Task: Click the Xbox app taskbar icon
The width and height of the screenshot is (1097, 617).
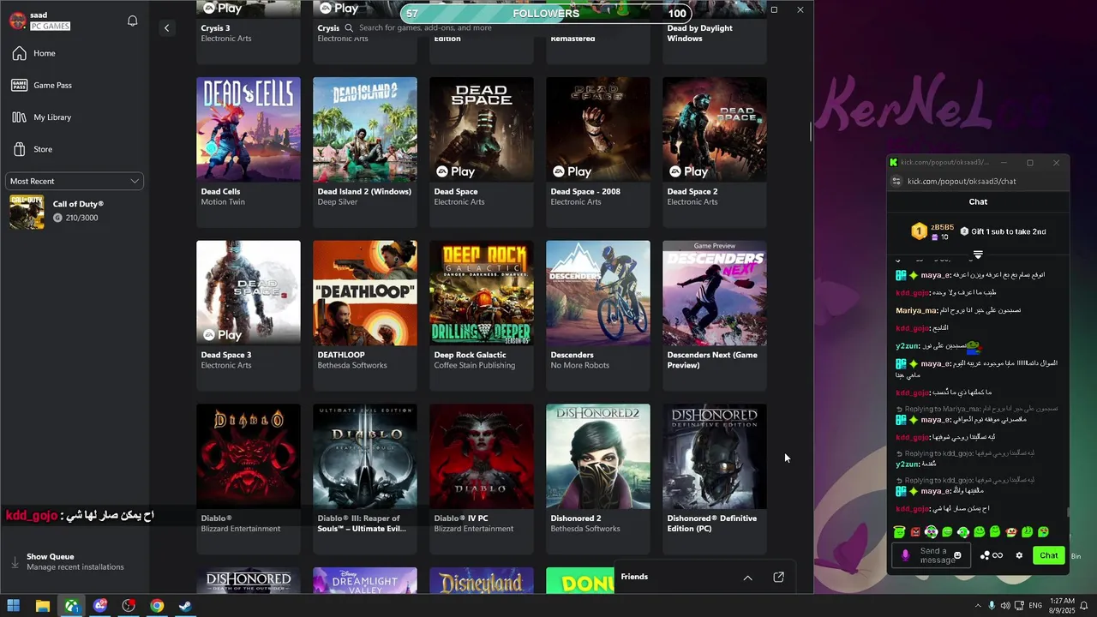Action: tap(72, 606)
